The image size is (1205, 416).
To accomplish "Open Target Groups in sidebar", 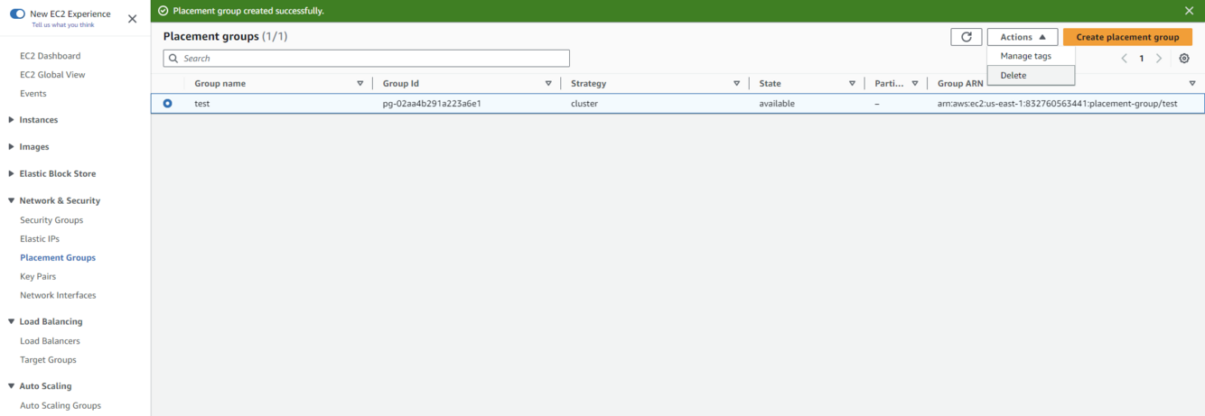I will pos(48,360).
